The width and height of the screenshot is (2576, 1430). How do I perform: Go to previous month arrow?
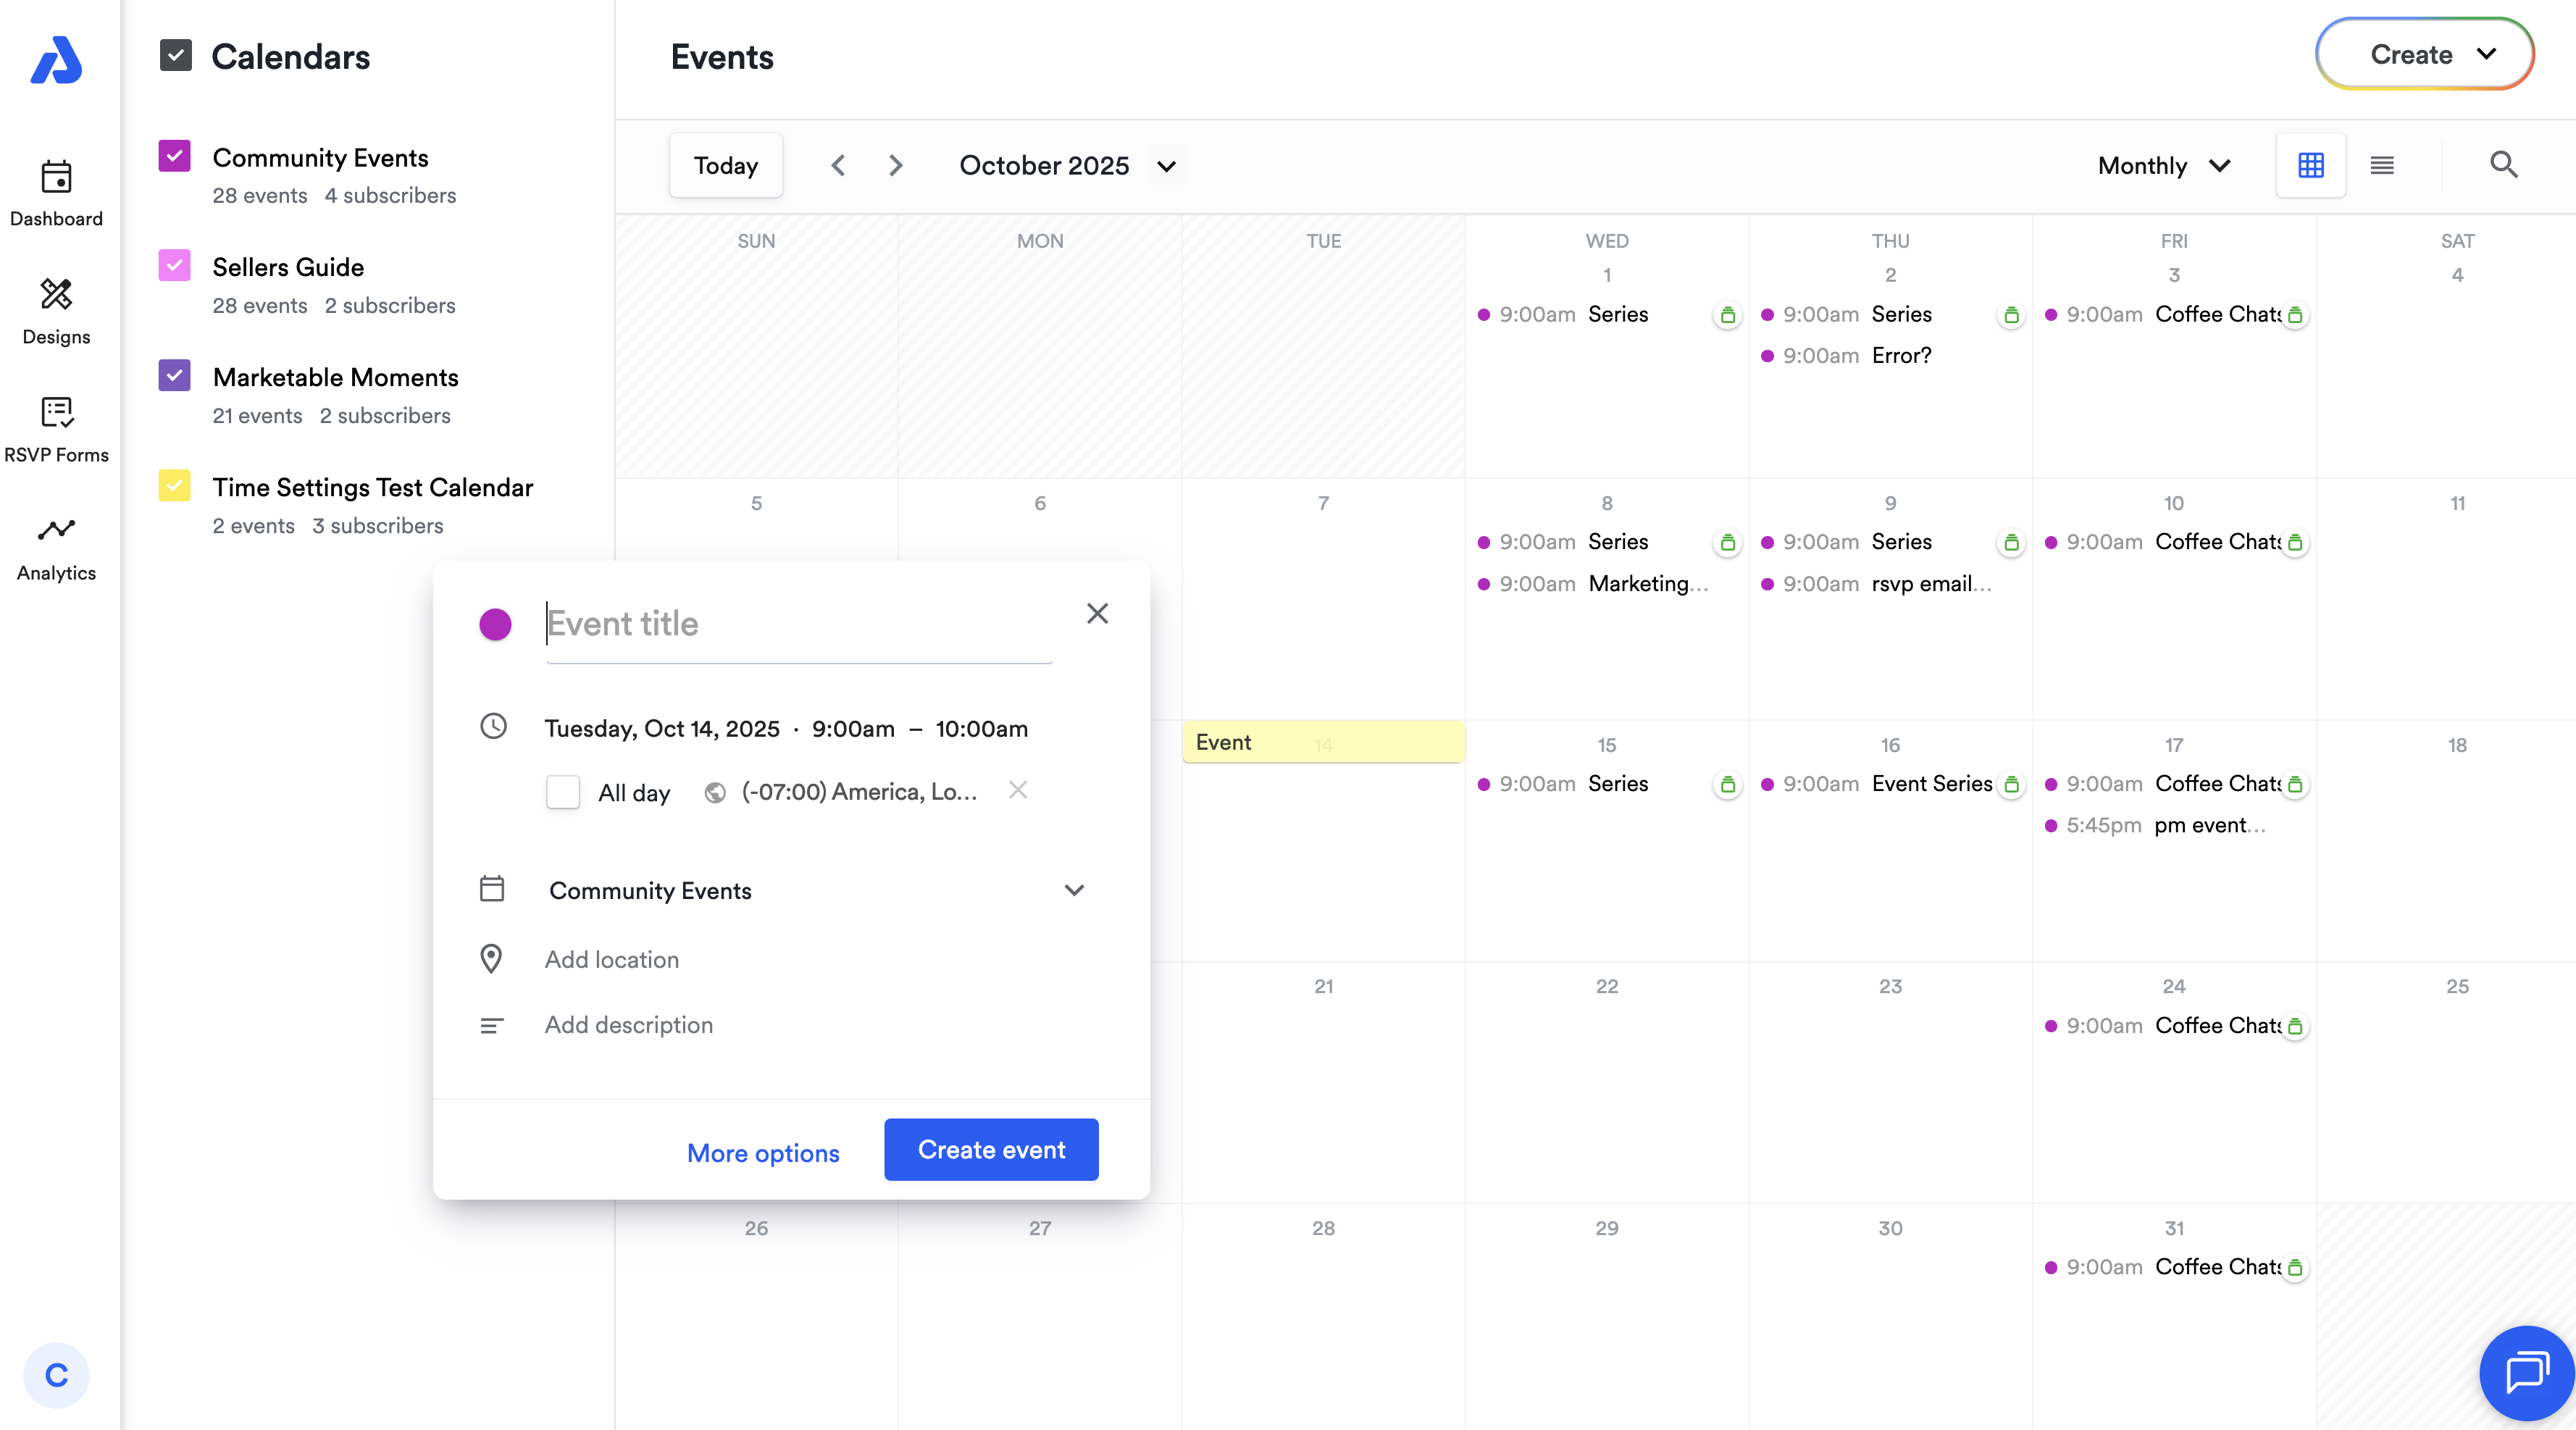(838, 165)
